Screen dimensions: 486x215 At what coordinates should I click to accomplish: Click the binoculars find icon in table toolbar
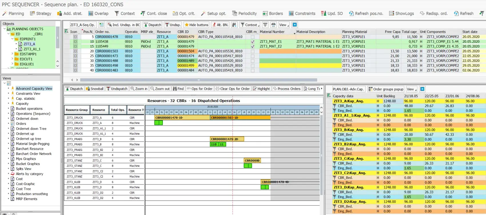(234, 25)
